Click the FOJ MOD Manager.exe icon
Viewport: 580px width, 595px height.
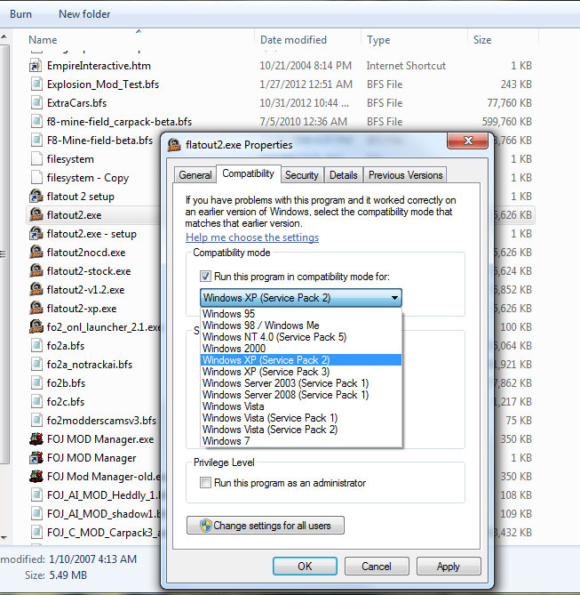tap(36, 438)
